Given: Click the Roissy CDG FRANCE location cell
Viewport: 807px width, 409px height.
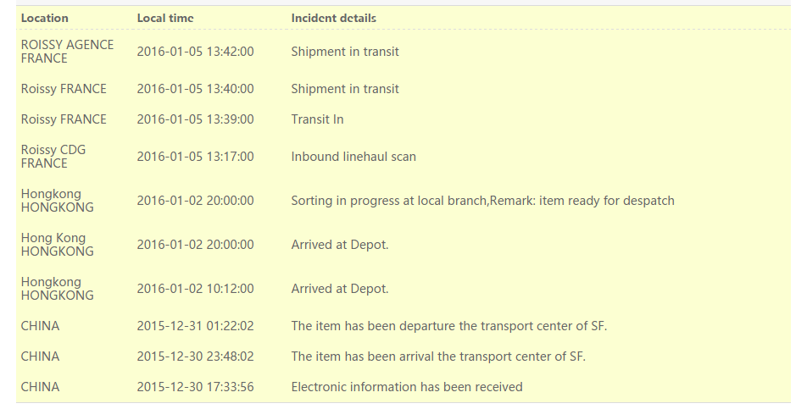Looking at the screenshot, I should click(x=53, y=156).
